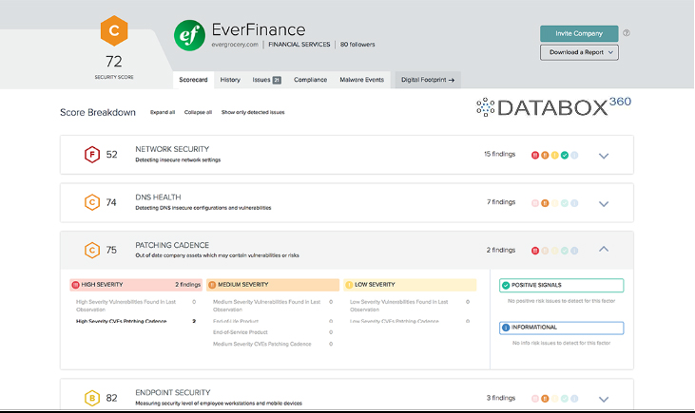Click End-of-Service Product row
This screenshot has width=695, height=413.
[x=273, y=332]
